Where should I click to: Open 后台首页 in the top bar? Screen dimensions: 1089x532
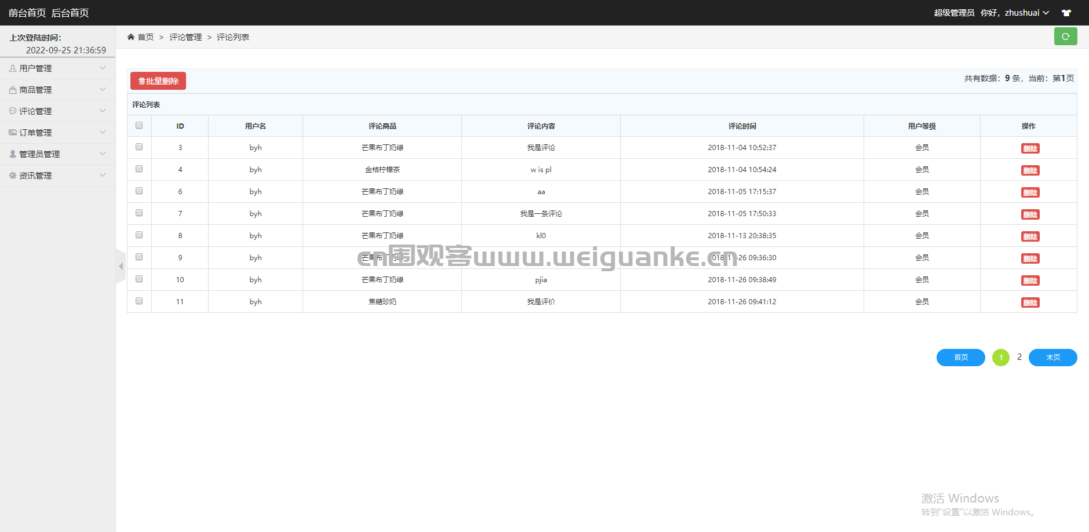pyautogui.click(x=70, y=13)
